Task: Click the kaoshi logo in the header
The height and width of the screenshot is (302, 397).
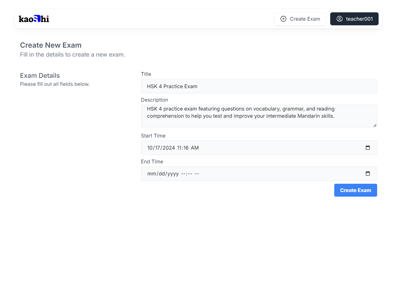Action: click(34, 19)
